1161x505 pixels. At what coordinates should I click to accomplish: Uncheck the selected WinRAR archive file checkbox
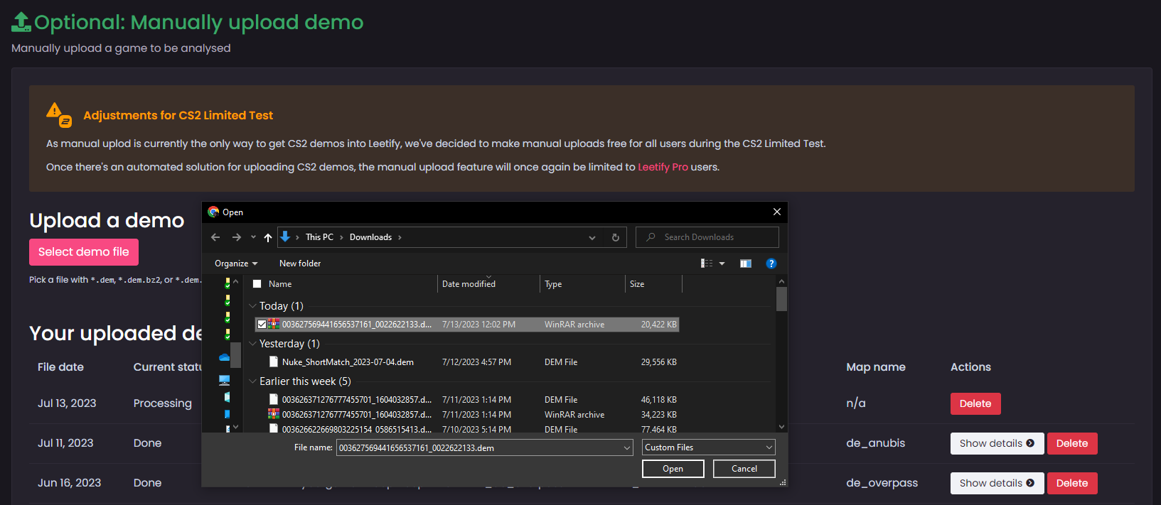262,325
